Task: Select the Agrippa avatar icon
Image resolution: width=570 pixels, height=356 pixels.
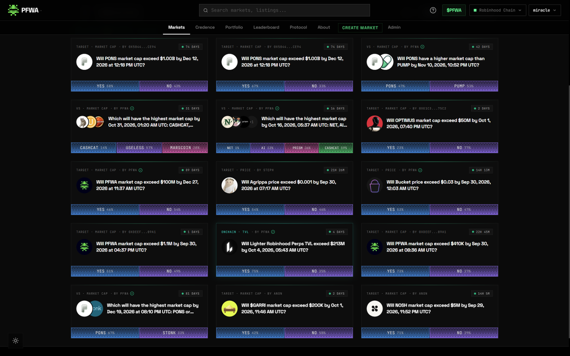Action: click(229, 186)
